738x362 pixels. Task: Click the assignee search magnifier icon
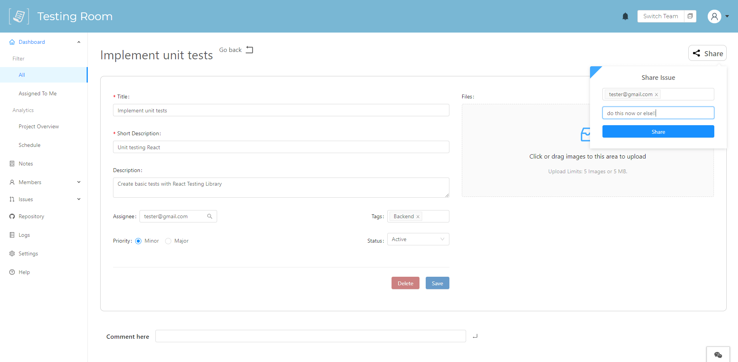pyautogui.click(x=210, y=216)
